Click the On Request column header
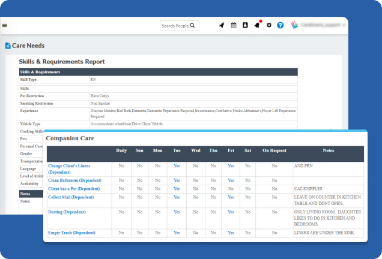The image size is (382, 259). (x=274, y=150)
